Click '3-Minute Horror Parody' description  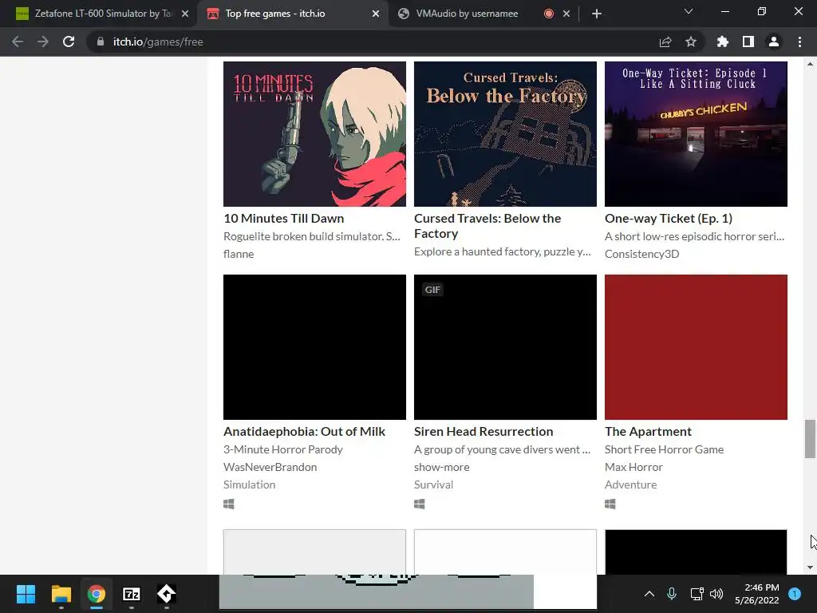283,449
